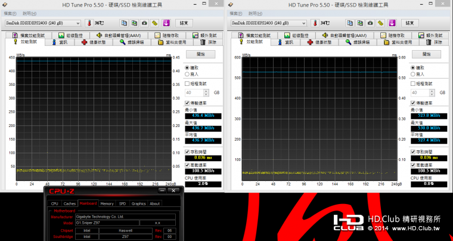Switch to 錯誤掃描 tab in 36°C window
The image size is (453, 241).
point(132,42)
